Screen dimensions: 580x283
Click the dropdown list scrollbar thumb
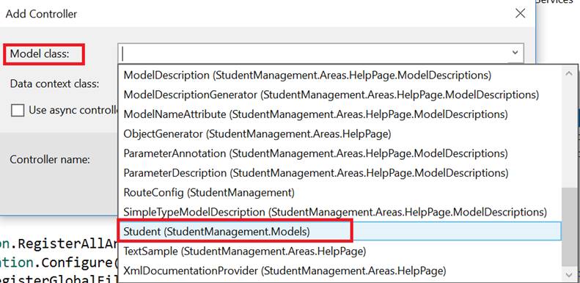(x=569, y=227)
